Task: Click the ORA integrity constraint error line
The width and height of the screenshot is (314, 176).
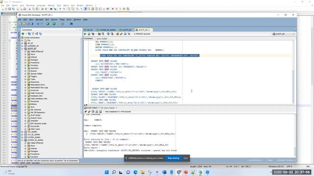Action: tap(130, 151)
